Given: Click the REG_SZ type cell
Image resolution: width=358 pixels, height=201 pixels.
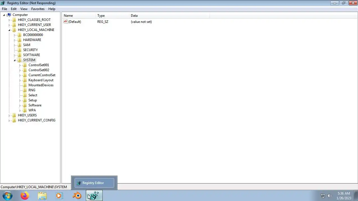Looking at the screenshot, I should tap(103, 22).
